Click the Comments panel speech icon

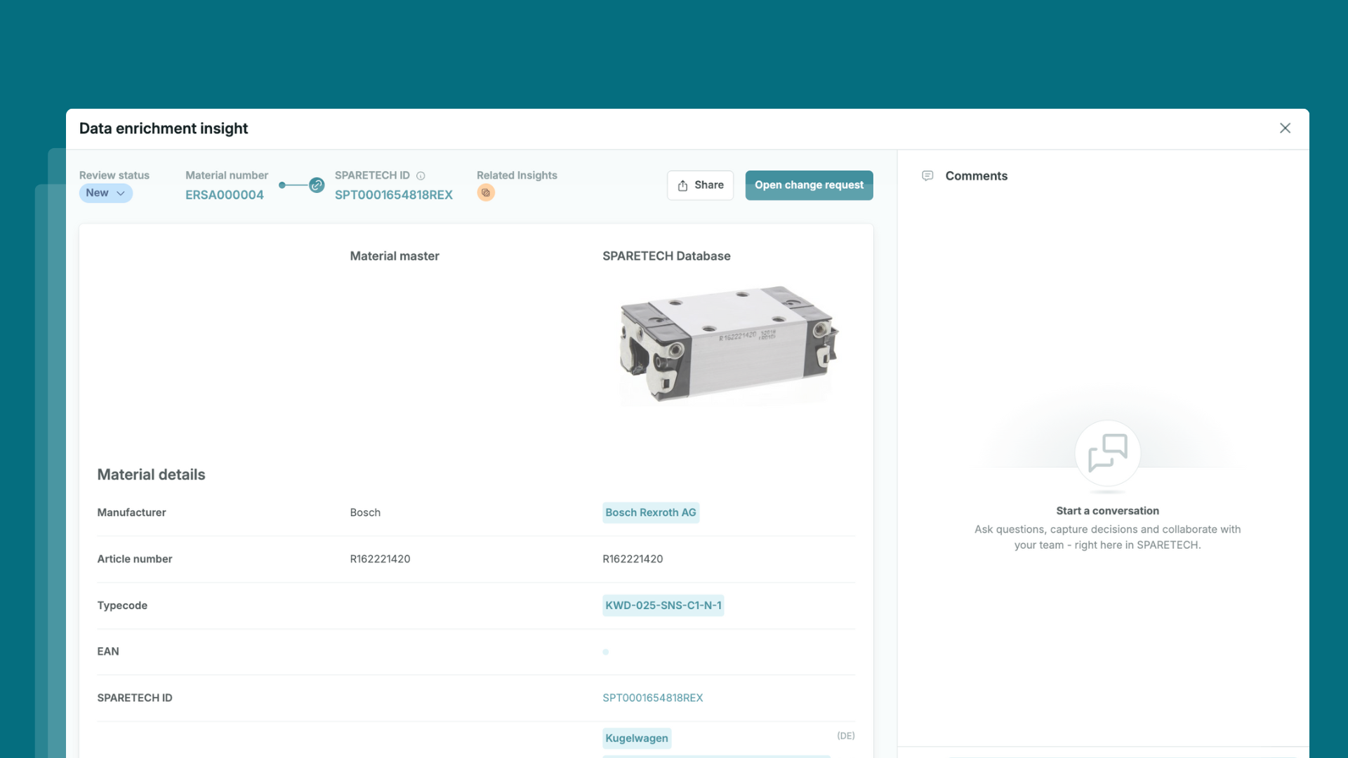(927, 175)
